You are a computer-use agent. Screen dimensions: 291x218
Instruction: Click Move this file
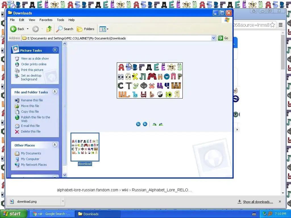[x=30, y=106]
